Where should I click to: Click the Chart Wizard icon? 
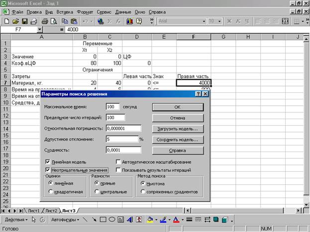click(130, 21)
